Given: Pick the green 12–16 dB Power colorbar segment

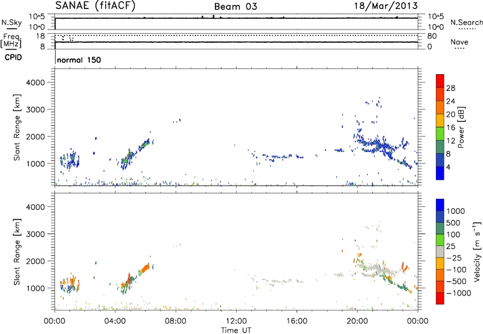Looking at the screenshot, I should click(x=440, y=133).
